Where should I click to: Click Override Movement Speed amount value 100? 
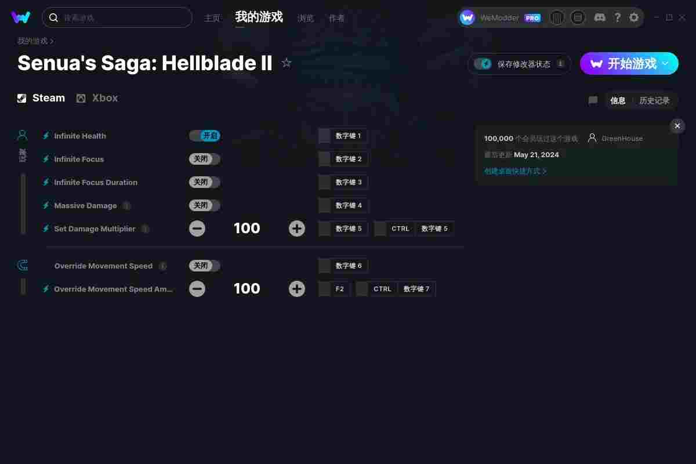point(247,289)
